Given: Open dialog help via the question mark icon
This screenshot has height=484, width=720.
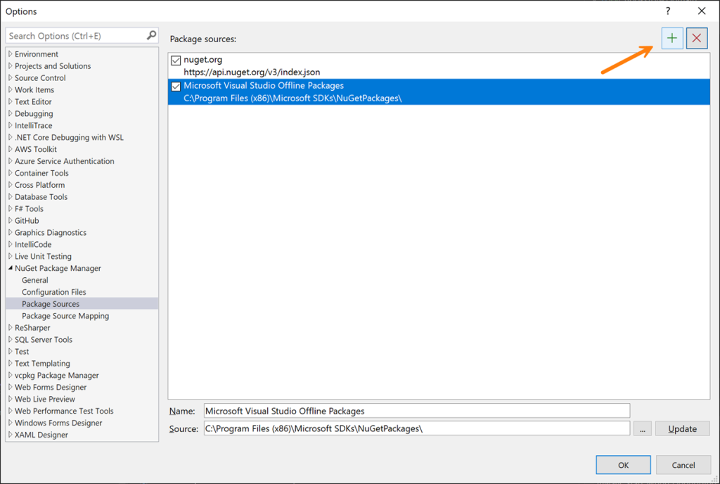Looking at the screenshot, I should pyautogui.click(x=667, y=11).
